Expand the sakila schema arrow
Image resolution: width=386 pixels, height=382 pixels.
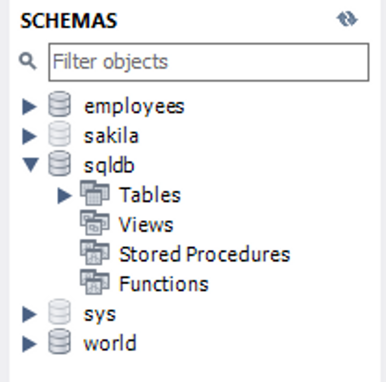pos(29,136)
